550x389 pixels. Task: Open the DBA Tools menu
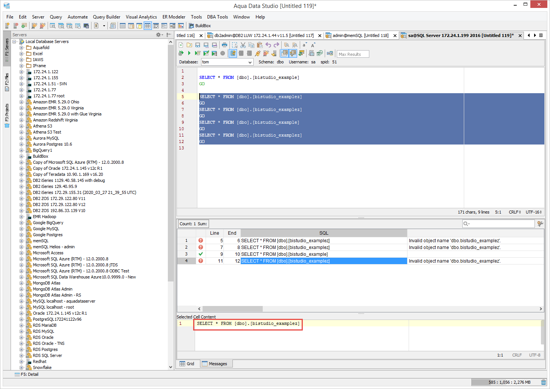pyautogui.click(x=217, y=17)
